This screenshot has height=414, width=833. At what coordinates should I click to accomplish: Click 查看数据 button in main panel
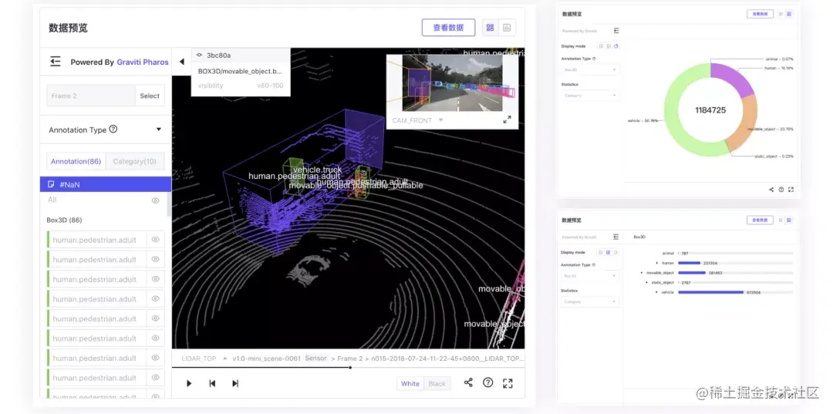click(448, 28)
